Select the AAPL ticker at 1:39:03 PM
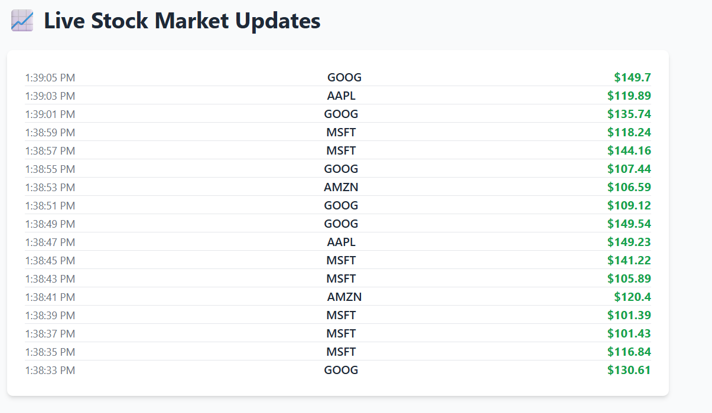 pos(341,96)
